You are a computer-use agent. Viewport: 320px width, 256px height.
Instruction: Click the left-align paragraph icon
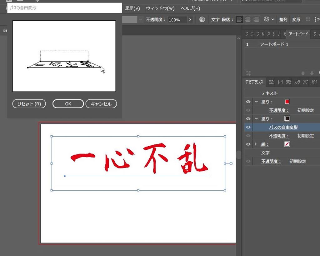(x=239, y=19)
